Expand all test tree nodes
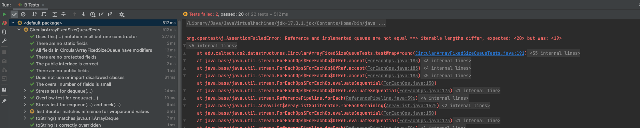The height and width of the screenshot is (128, 640). [55, 14]
